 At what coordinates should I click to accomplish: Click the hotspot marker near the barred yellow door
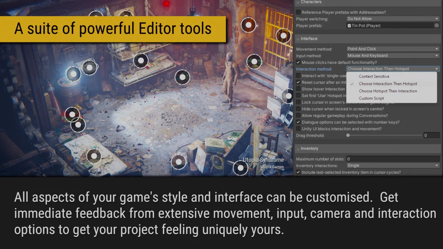click(x=283, y=36)
